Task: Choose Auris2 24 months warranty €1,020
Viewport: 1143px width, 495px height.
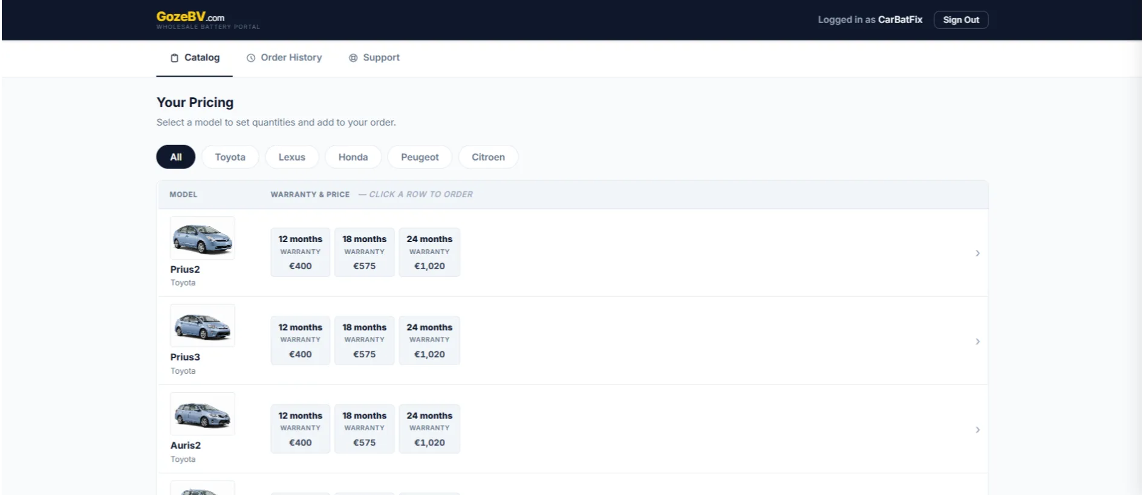Action: [429, 429]
